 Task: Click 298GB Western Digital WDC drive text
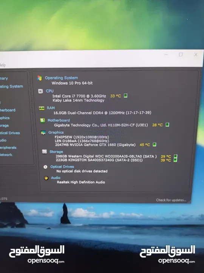[106, 156]
